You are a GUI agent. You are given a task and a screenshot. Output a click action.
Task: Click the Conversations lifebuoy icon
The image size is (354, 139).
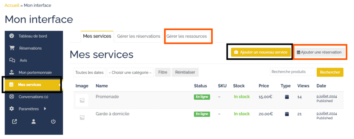[12, 97]
